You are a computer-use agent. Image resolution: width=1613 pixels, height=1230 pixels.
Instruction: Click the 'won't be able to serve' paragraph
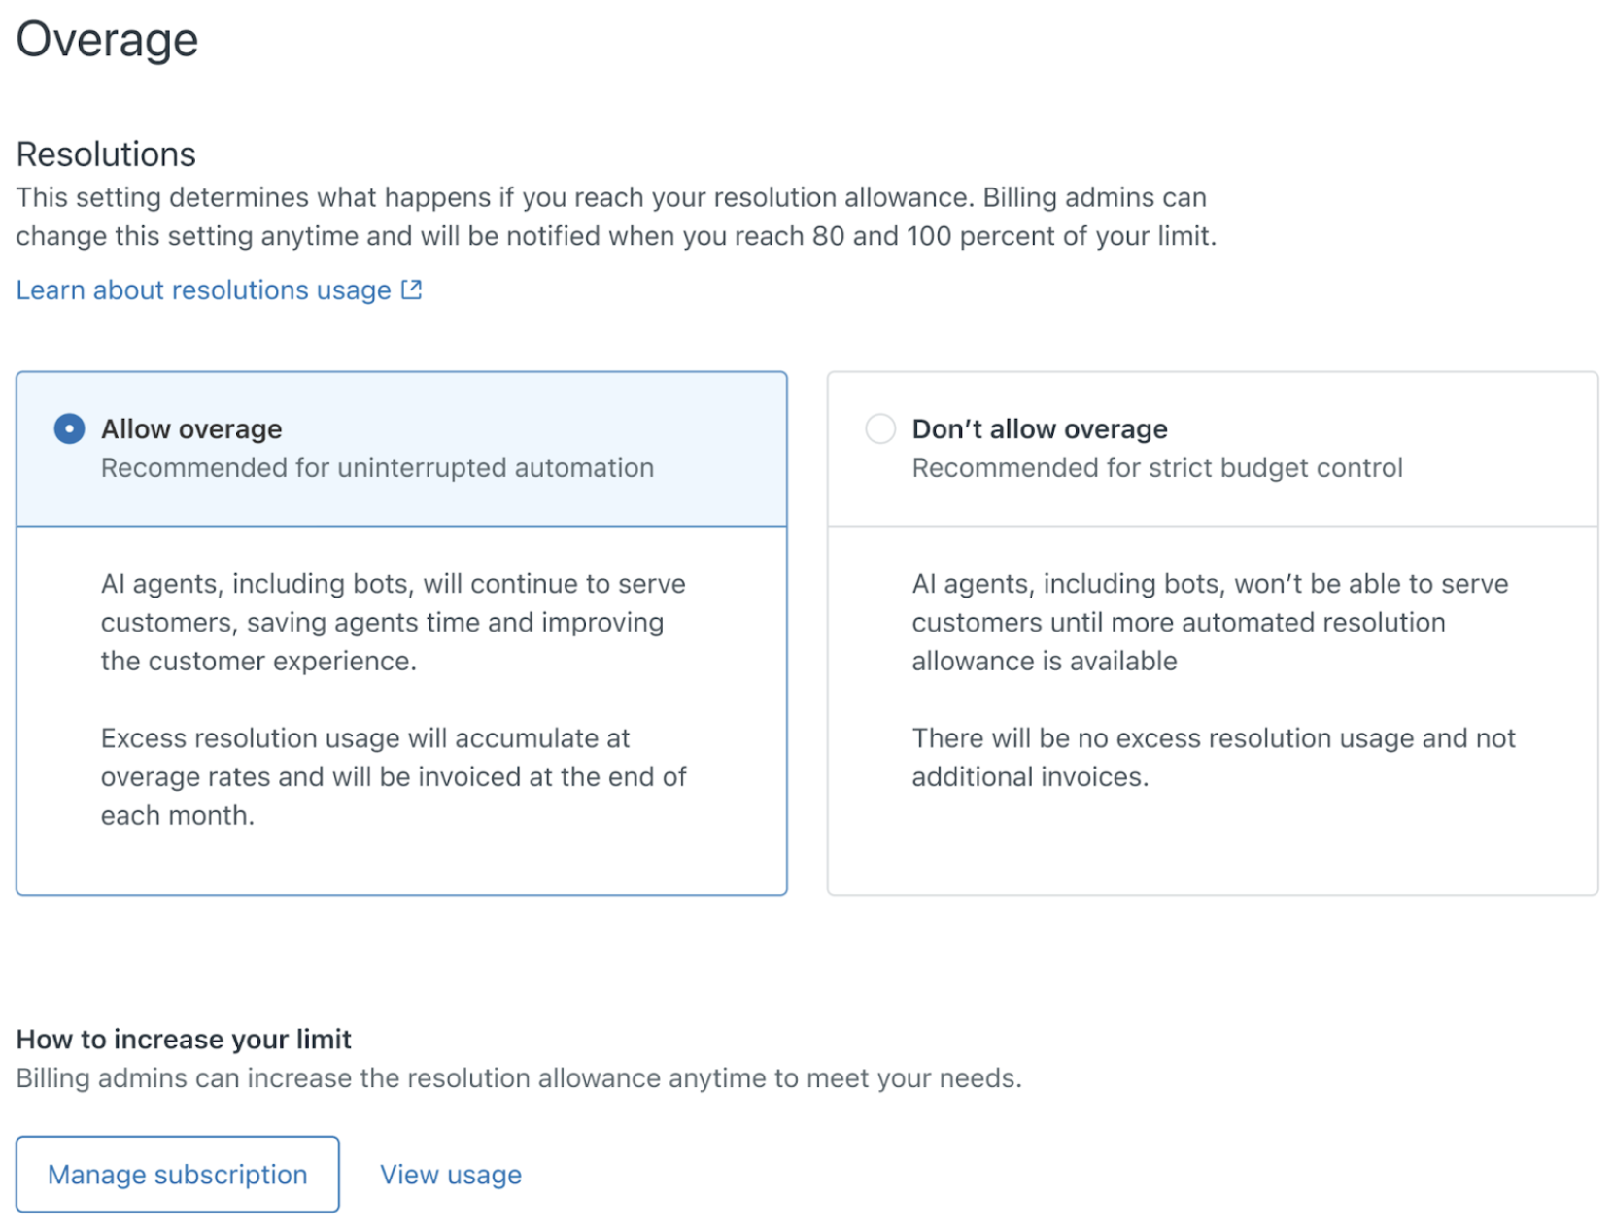[1210, 622]
